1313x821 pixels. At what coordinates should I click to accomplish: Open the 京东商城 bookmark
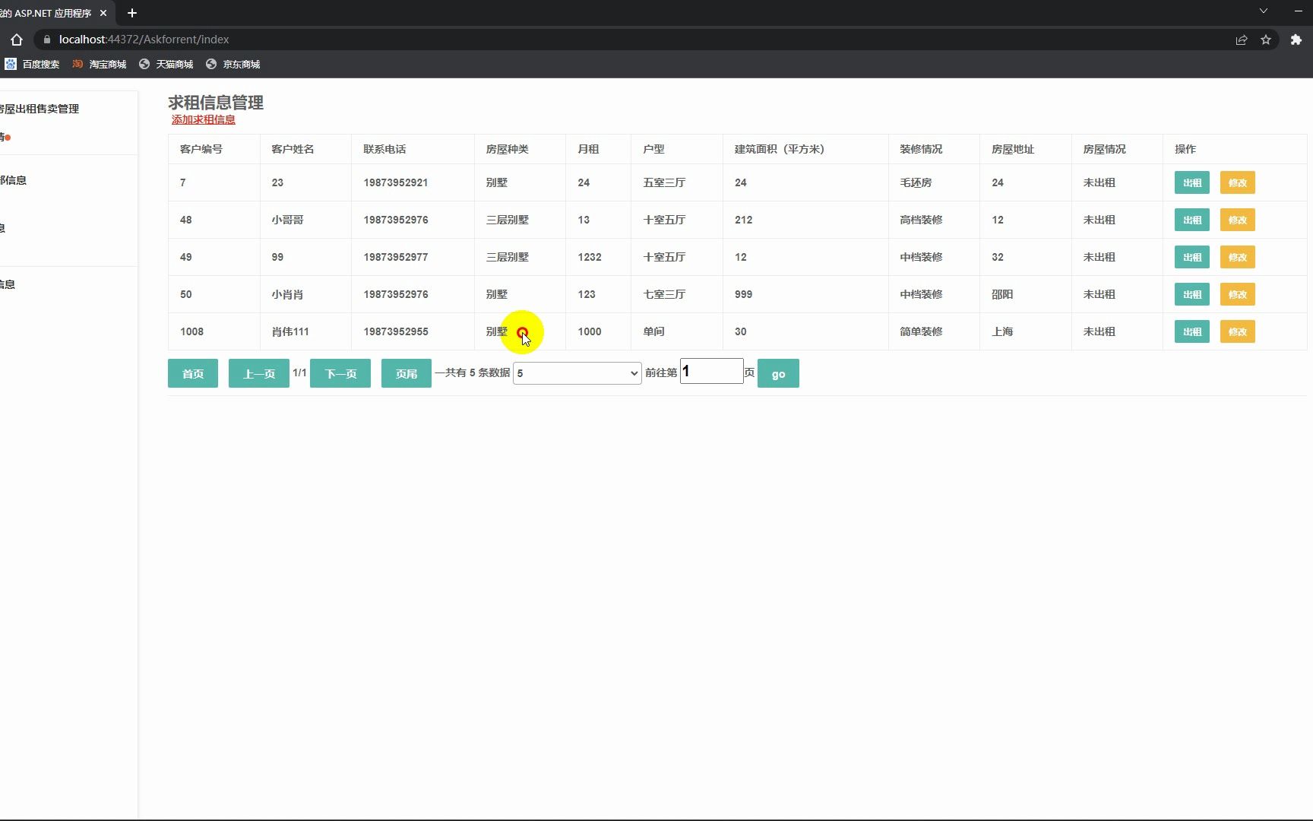coord(233,65)
